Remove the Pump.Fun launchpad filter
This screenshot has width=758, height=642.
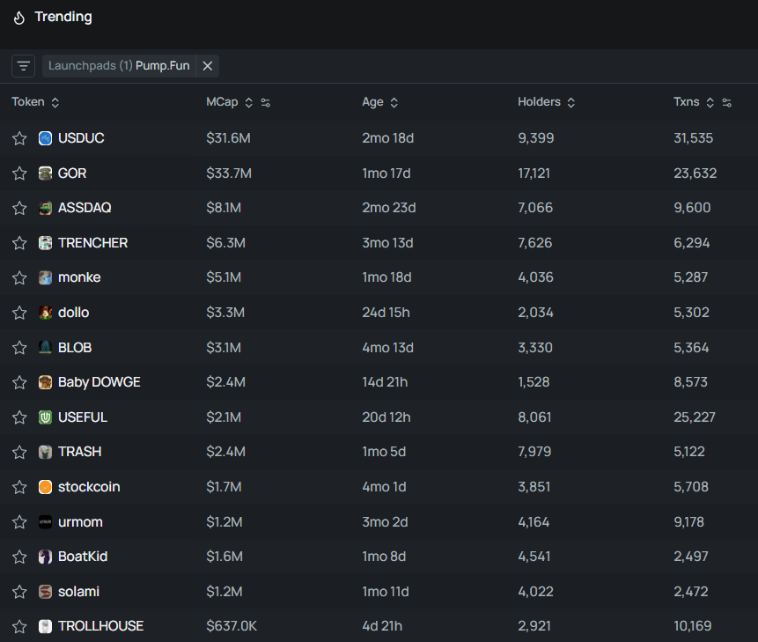208,66
